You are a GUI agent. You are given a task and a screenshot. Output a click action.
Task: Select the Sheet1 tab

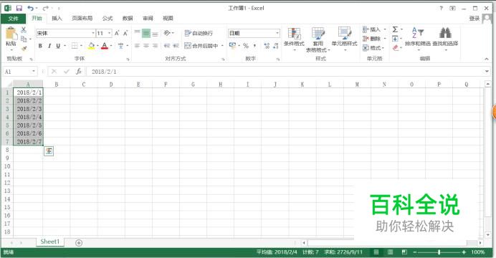tap(50, 242)
